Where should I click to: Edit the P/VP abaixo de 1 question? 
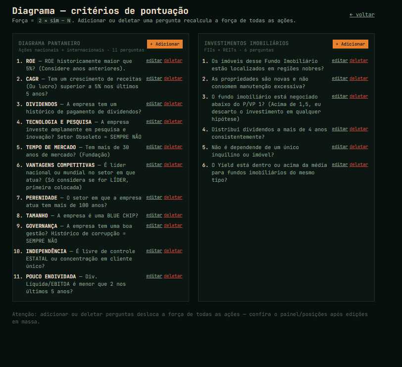click(x=340, y=96)
